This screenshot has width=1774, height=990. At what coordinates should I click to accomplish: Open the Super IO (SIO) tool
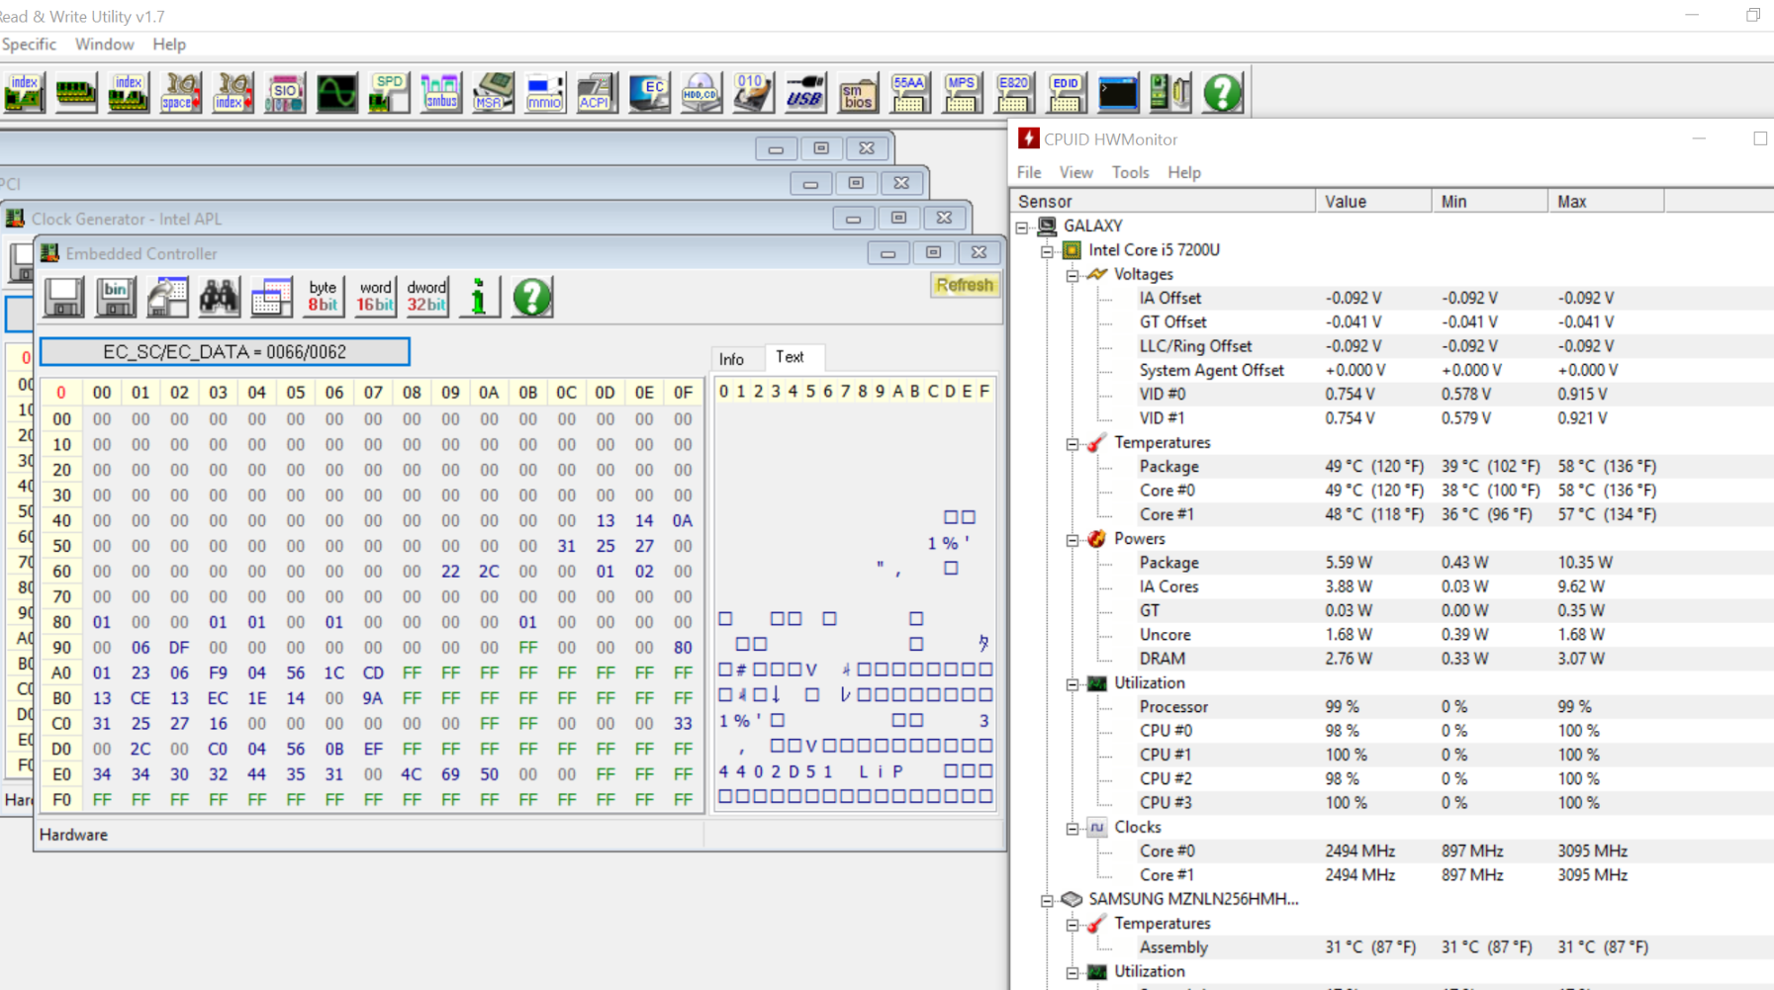(285, 93)
